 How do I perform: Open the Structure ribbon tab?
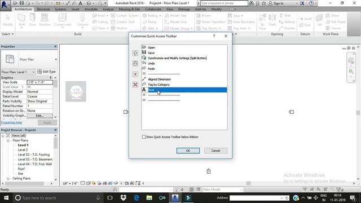pos(43,9)
